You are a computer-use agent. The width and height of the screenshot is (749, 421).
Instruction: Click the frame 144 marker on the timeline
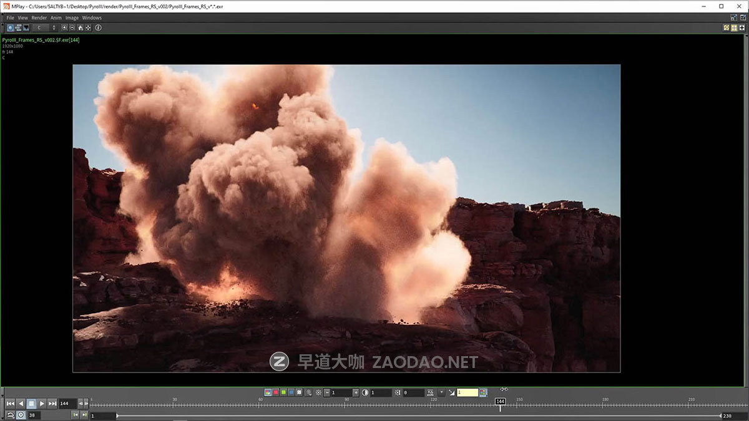click(500, 402)
